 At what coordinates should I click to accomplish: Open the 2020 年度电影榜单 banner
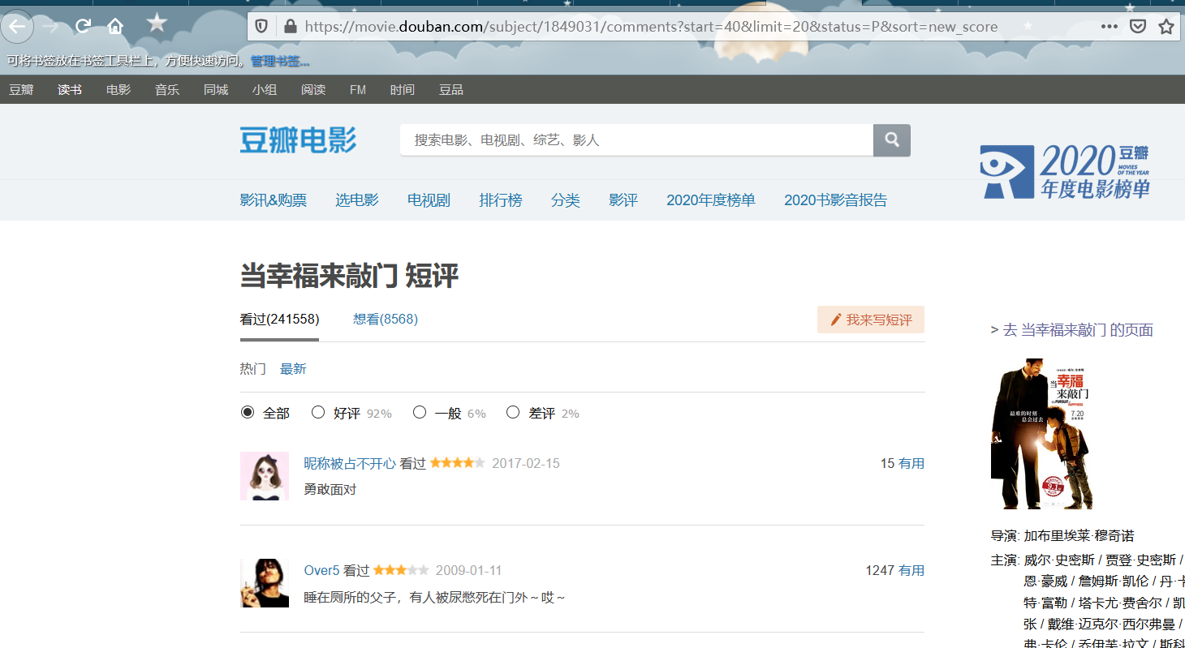pyautogui.click(x=1064, y=171)
